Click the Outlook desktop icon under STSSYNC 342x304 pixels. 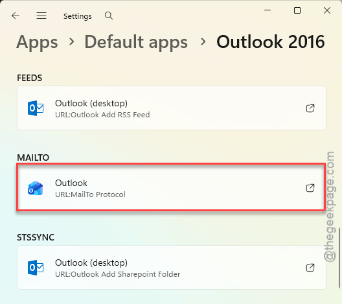tap(36, 268)
